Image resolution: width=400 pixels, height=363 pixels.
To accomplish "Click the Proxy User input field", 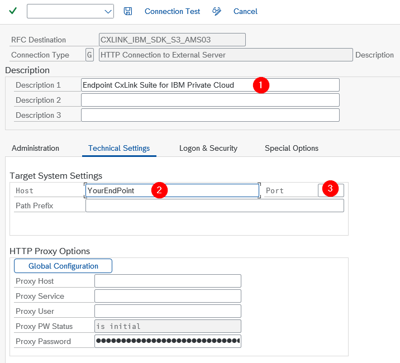I will (168, 311).
